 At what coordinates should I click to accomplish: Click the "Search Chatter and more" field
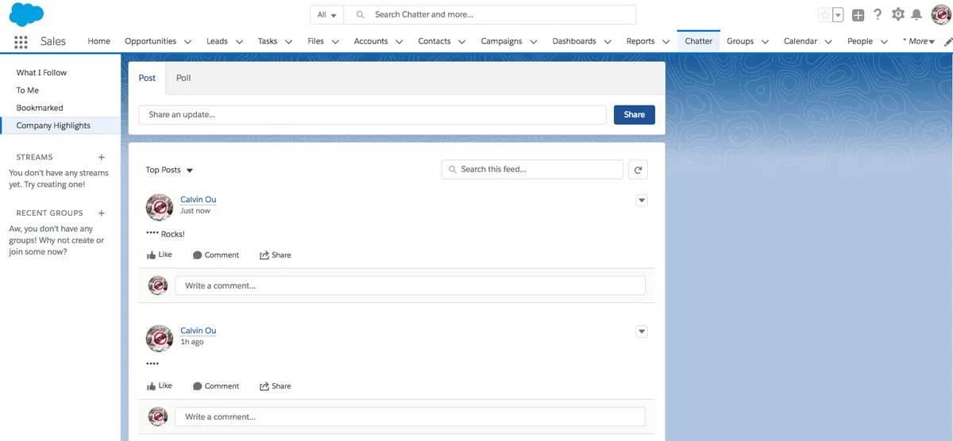click(x=492, y=15)
